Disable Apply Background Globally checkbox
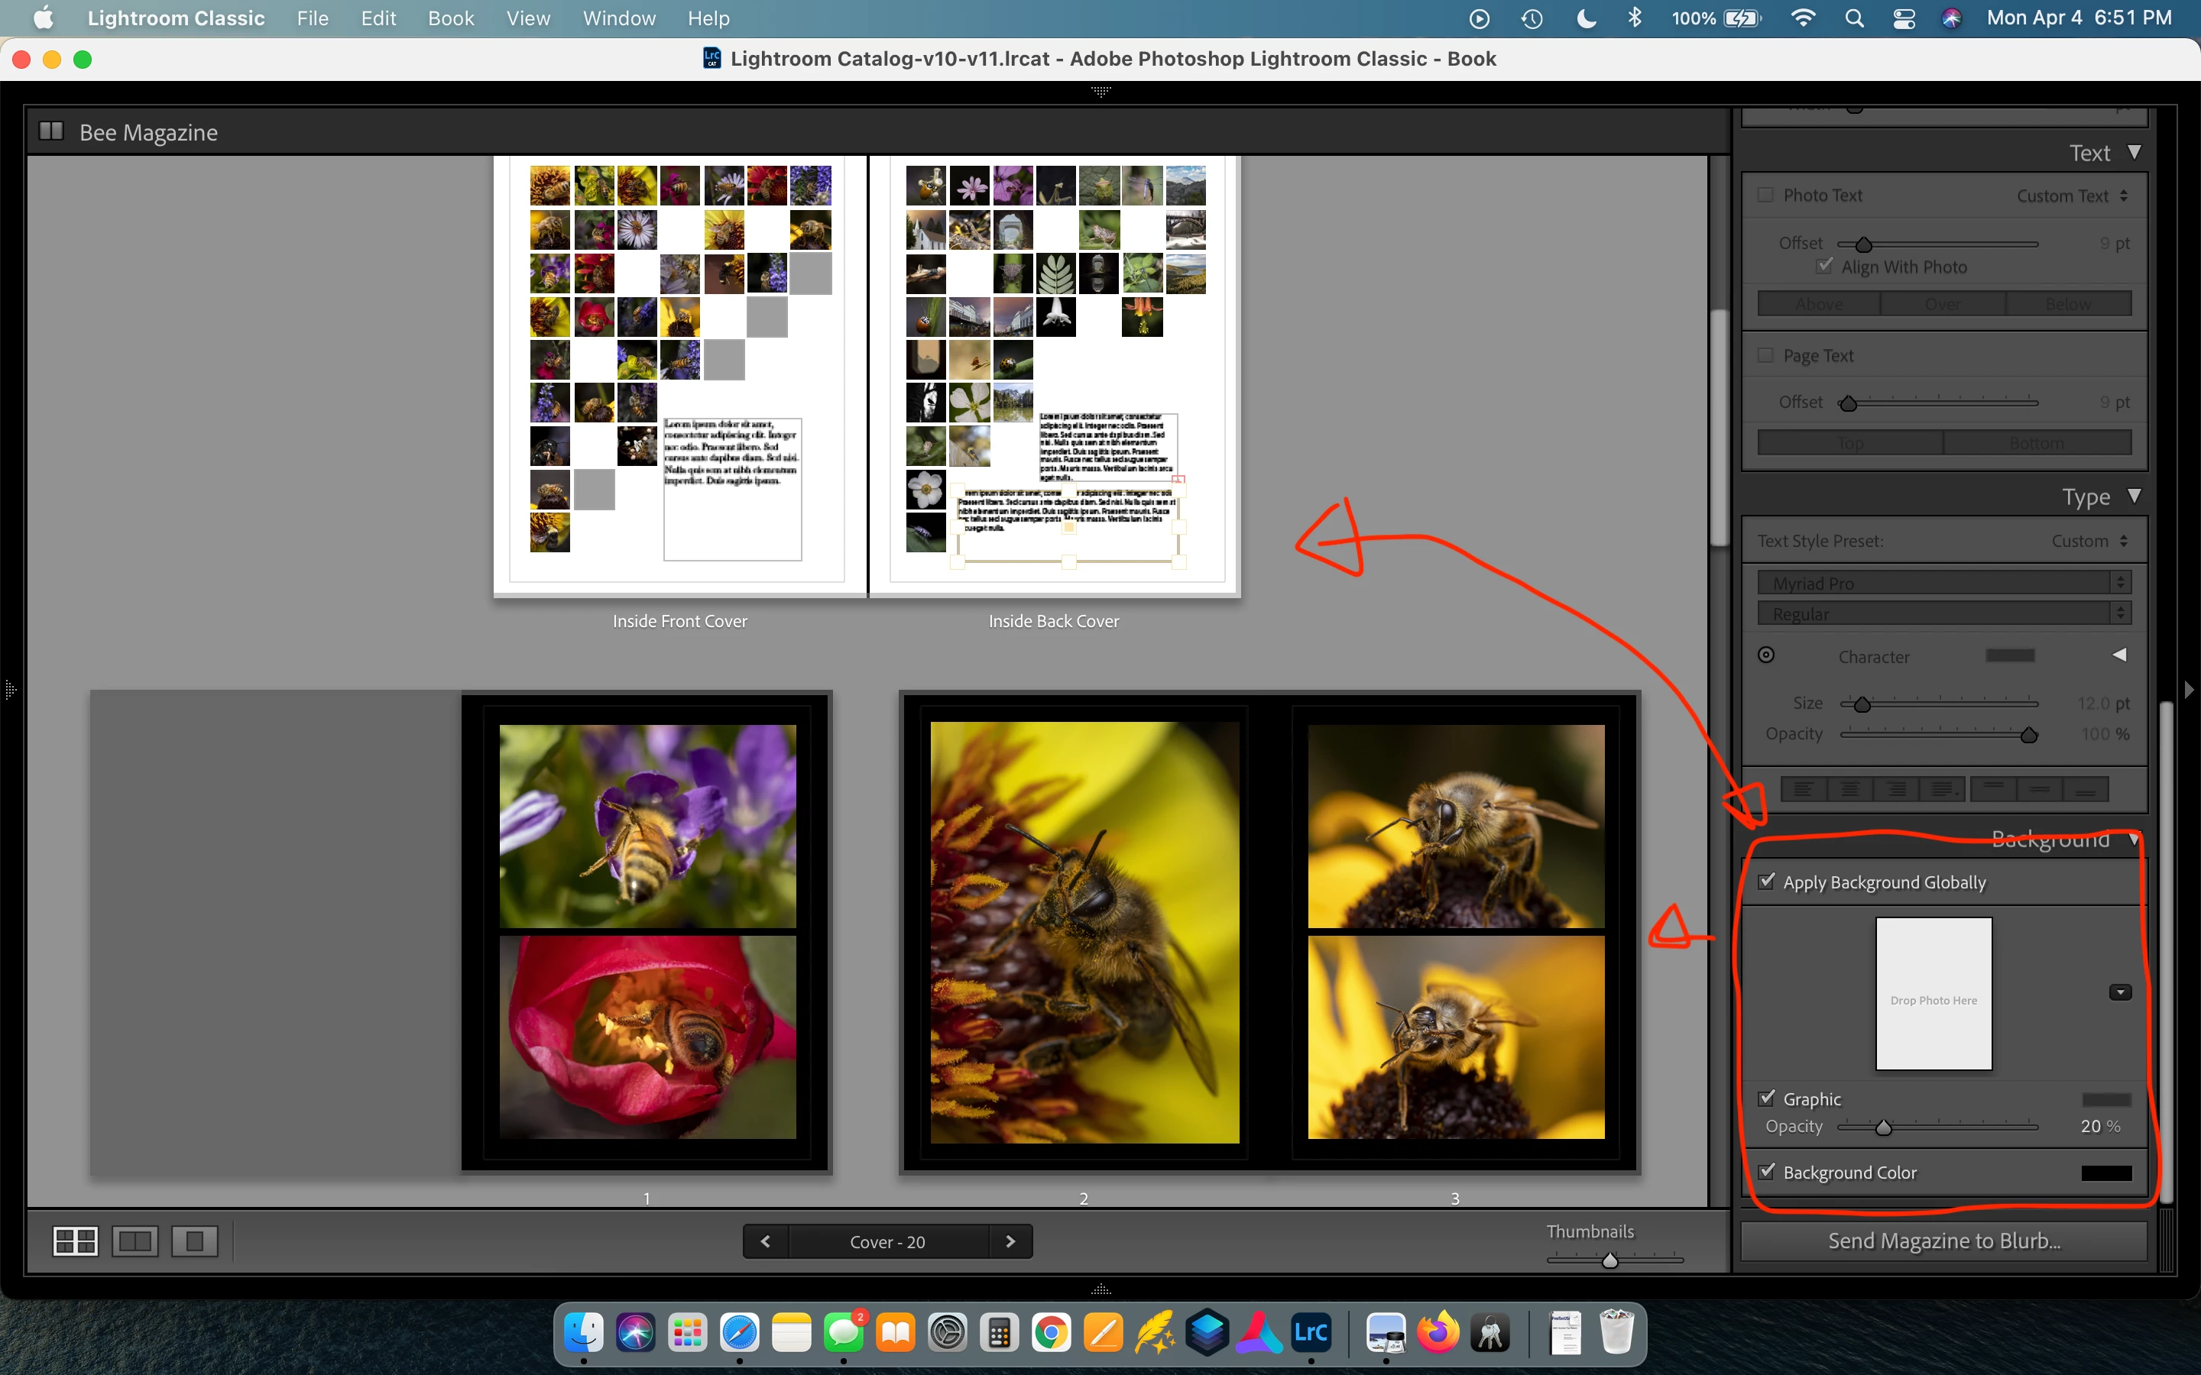Image resolution: width=2201 pixels, height=1375 pixels. click(x=1766, y=882)
